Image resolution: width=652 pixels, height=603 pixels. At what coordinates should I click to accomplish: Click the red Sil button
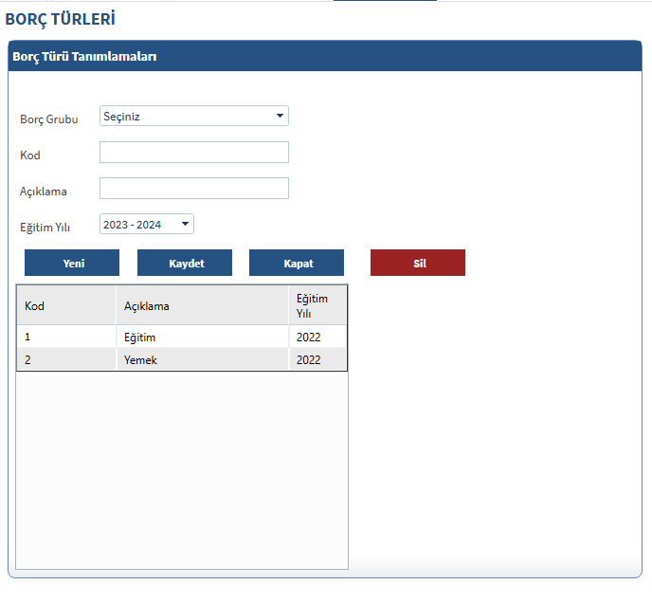click(418, 263)
